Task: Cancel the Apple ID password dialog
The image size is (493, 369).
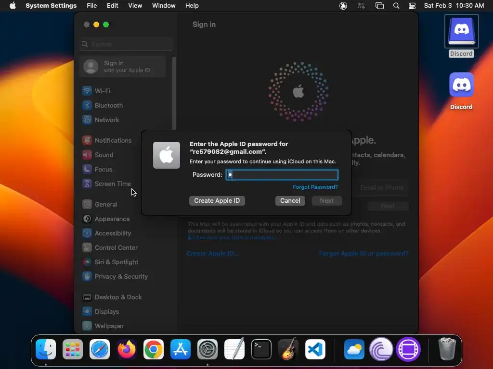Action: tap(290, 201)
